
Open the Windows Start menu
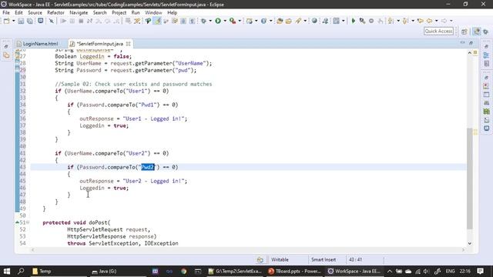(7, 271)
